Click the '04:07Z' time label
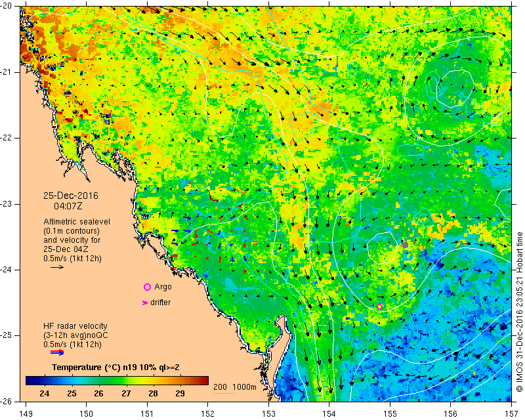The width and height of the screenshot is (525, 420). point(68,206)
